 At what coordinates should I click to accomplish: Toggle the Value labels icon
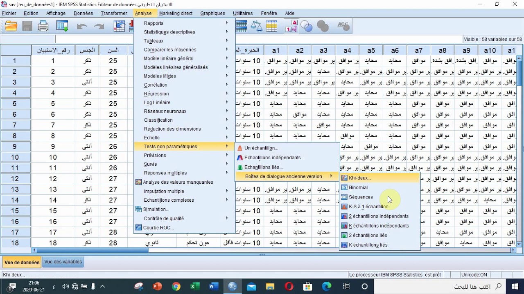tap(291, 27)
